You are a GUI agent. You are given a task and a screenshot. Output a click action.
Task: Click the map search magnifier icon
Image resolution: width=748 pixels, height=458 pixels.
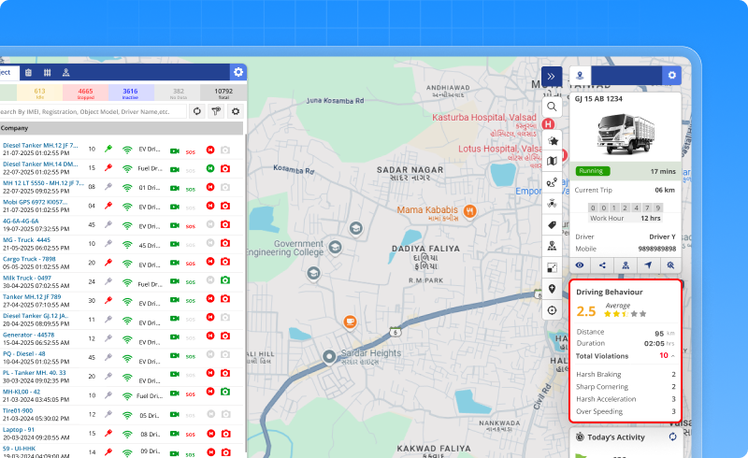point(553,107)
